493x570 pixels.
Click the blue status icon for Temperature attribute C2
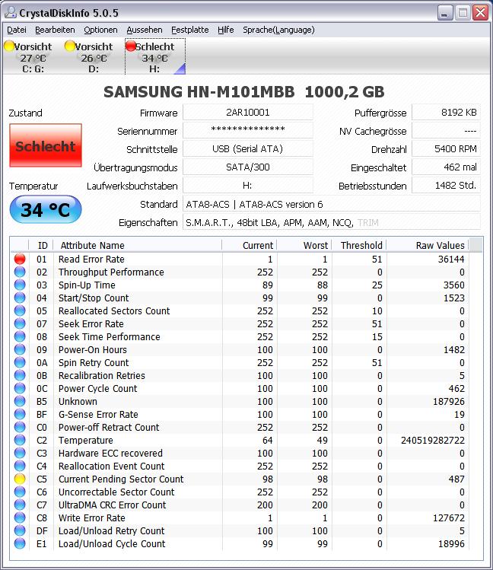coord(20,440)
